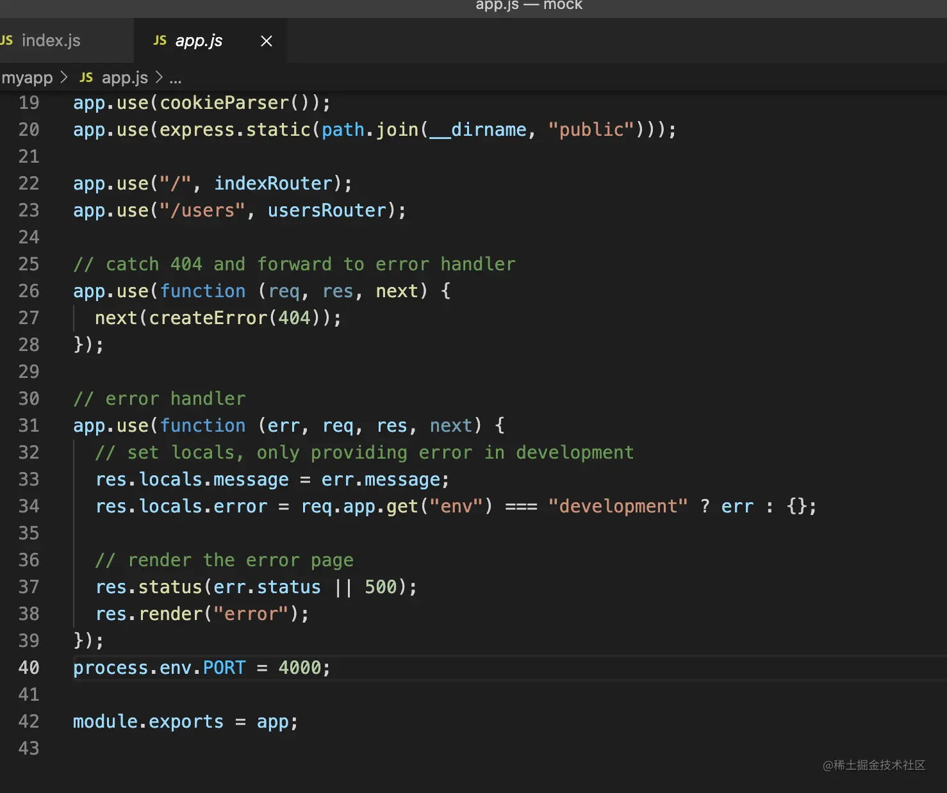947x793 pixels.
Task: Click the chevron after myapp in the breadcrumb
Action: [x=64, y=78]
